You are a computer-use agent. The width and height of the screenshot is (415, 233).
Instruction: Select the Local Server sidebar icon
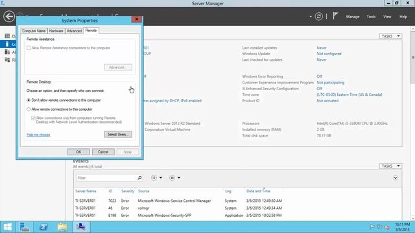[7, 44]
